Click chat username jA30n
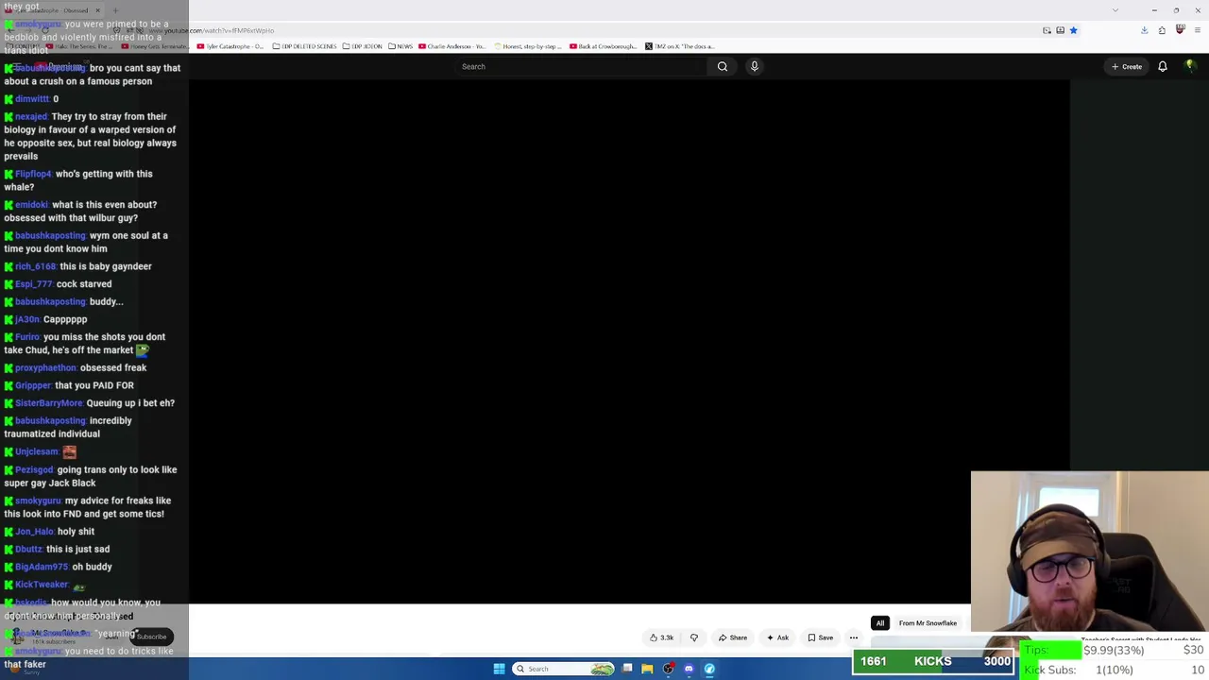This screenshot has width=1209, height=680. coord(27,319)
